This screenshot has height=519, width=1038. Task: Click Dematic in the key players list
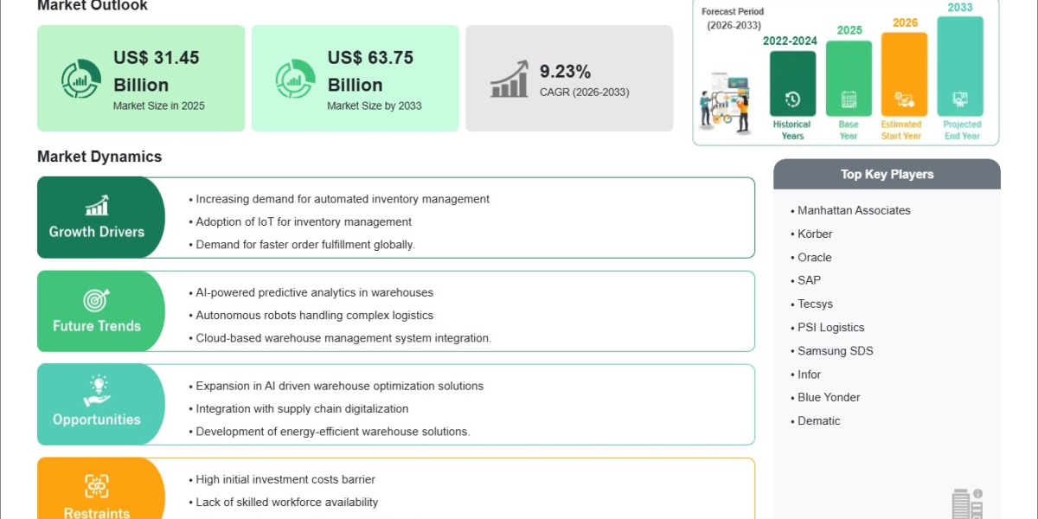[819, 420]
